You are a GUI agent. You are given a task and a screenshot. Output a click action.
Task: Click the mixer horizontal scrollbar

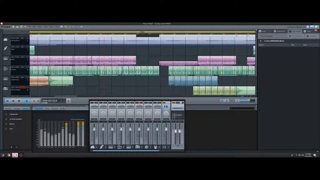pos(125,151)
